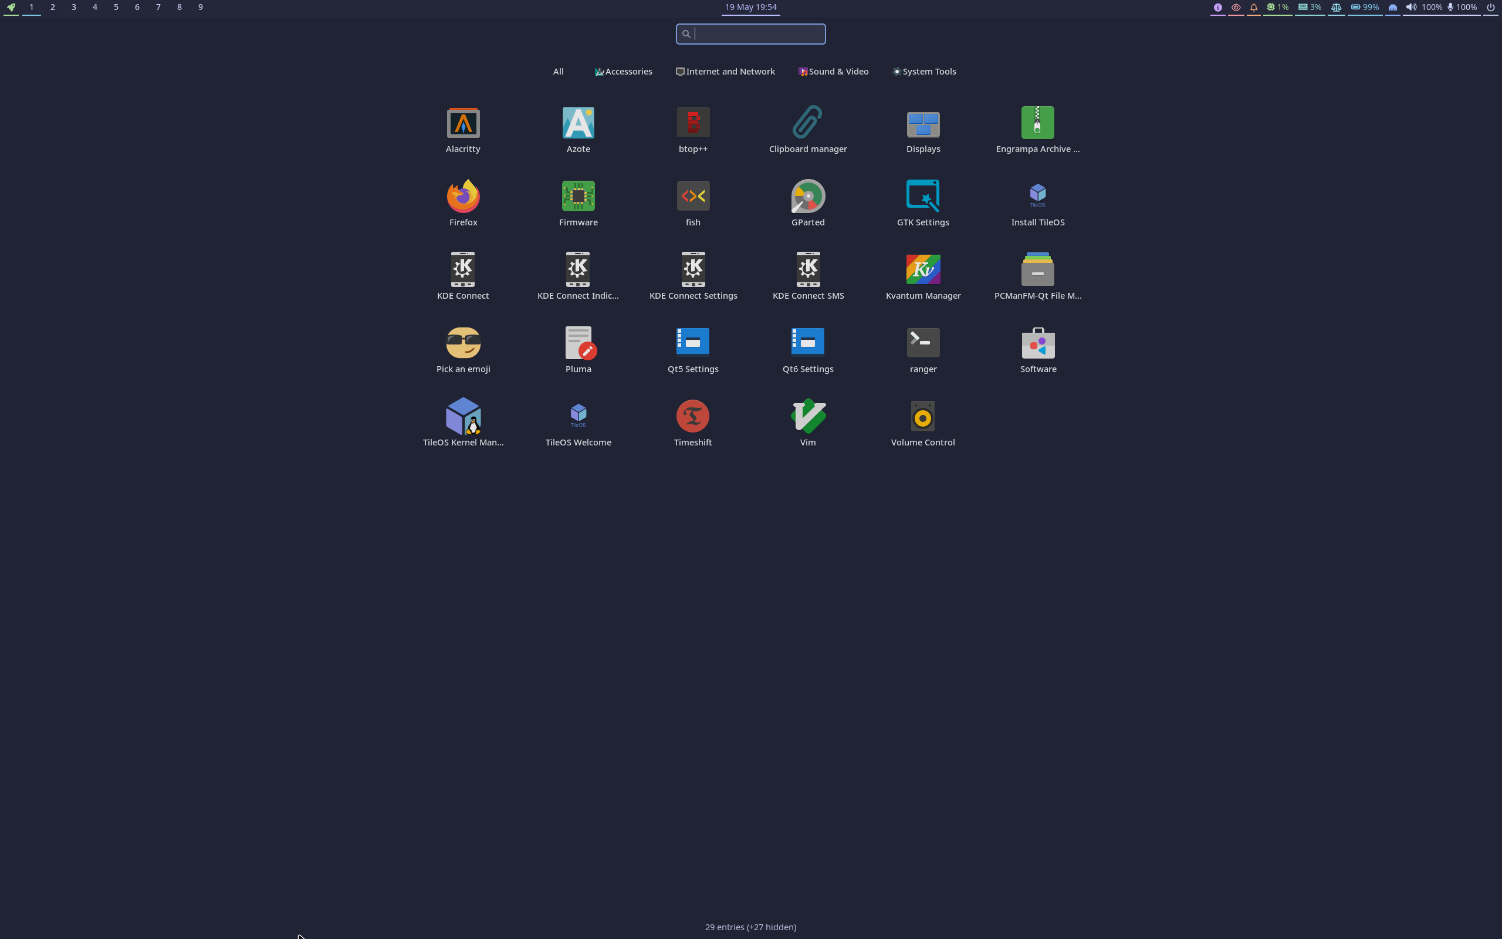
Task: Switch to workspace 7 in the panel
Action: click(x=158, y=8)
